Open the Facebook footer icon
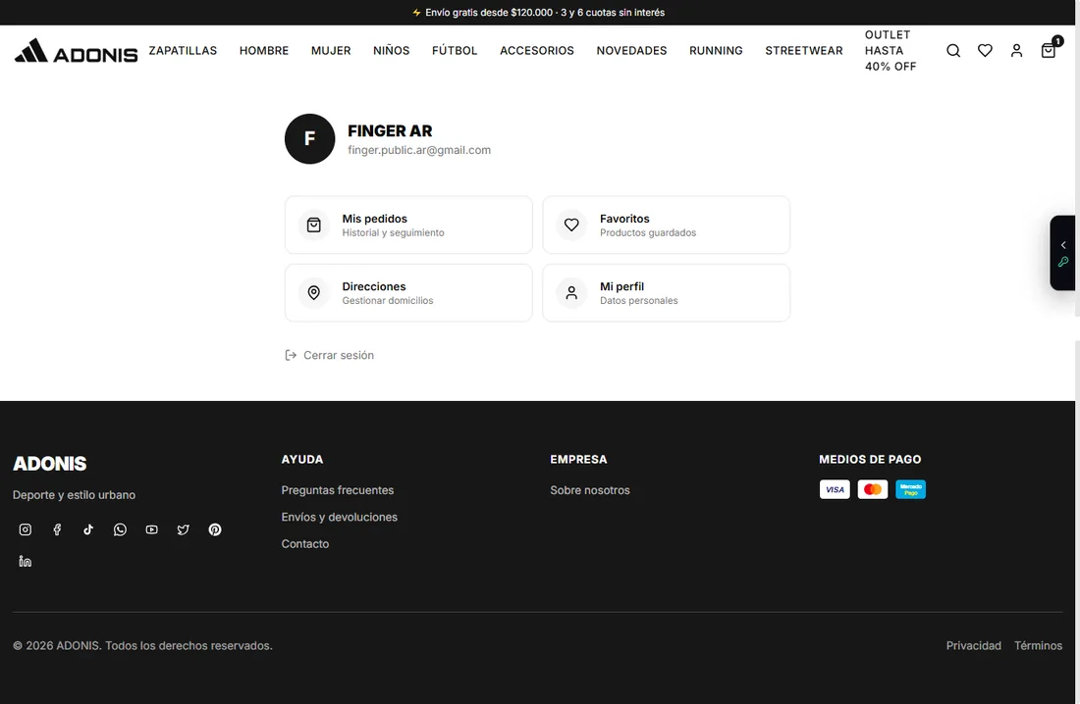 (x=57, y=529)
